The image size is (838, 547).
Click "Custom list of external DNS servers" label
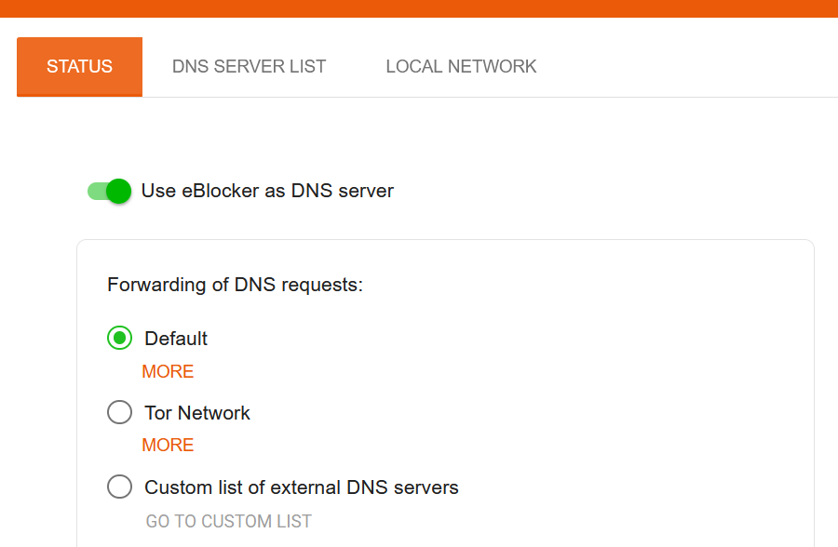click(302, 487)
